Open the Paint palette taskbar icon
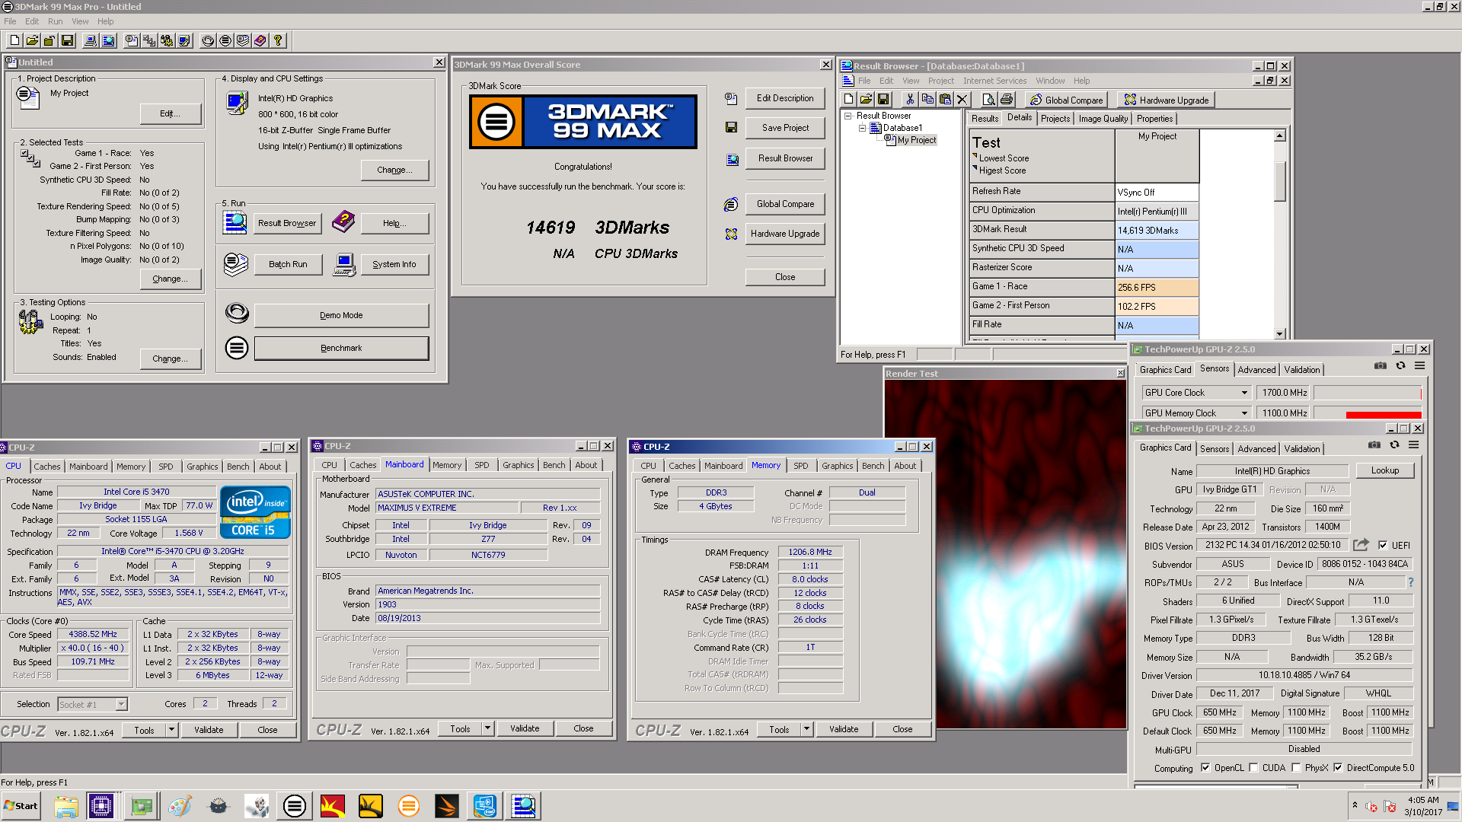Viewport: 1462px width, 822px height. pos(180,805)
